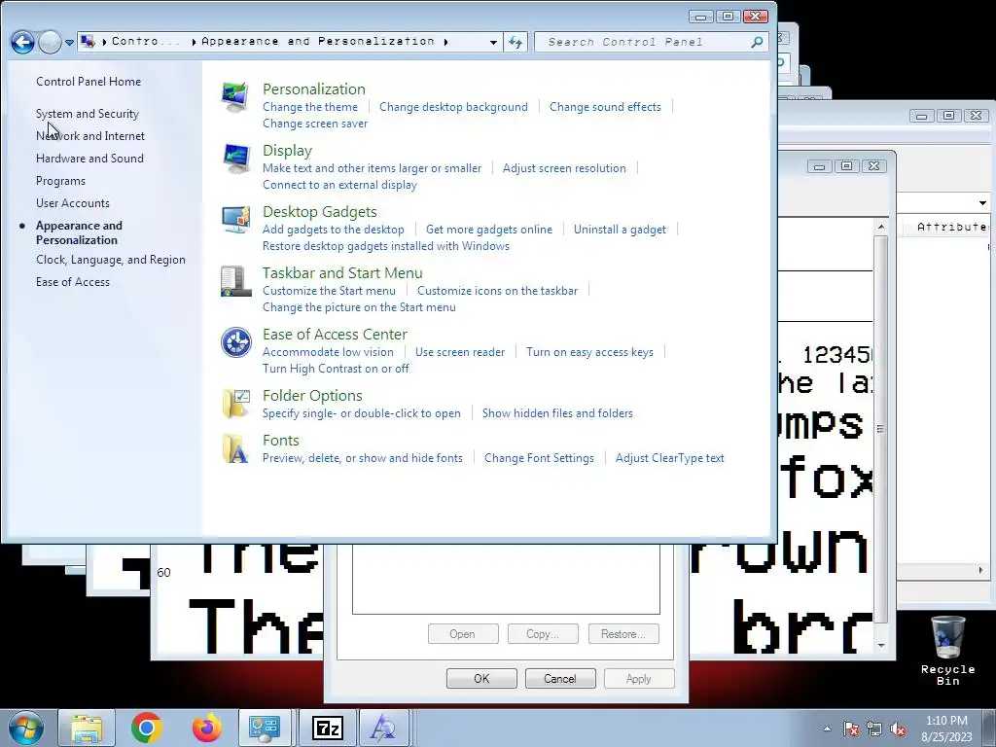Go back with the Back arrow
Image resolution: width=996 pixels, height=747 pixels.
tap(23, 43)
